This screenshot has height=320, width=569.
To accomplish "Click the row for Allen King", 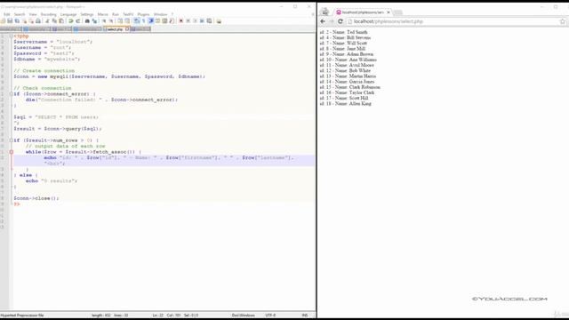I will pyautogui.click(x=345, y=104).
